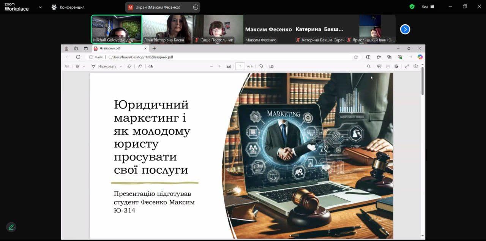Click the PDF search magnifier icon
486x241 pixels.
point(368,66)
